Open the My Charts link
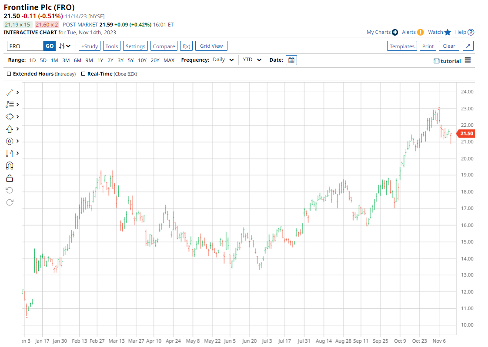The width and height of the screenshot is (488, 347). tap(378, 32)
